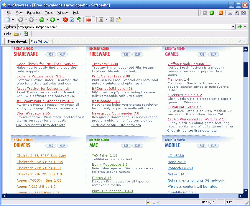Click the gray Back arrow icon
Screen dimensions: 250x206
tap(21, 20)
